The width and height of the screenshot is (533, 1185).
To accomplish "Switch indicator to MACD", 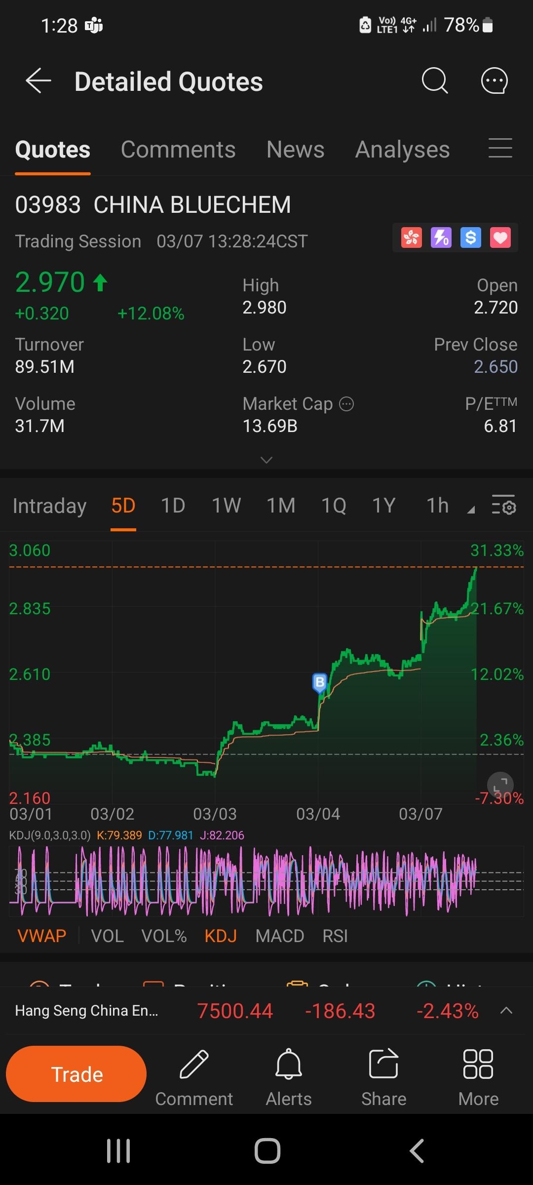I will pos(279,936).
